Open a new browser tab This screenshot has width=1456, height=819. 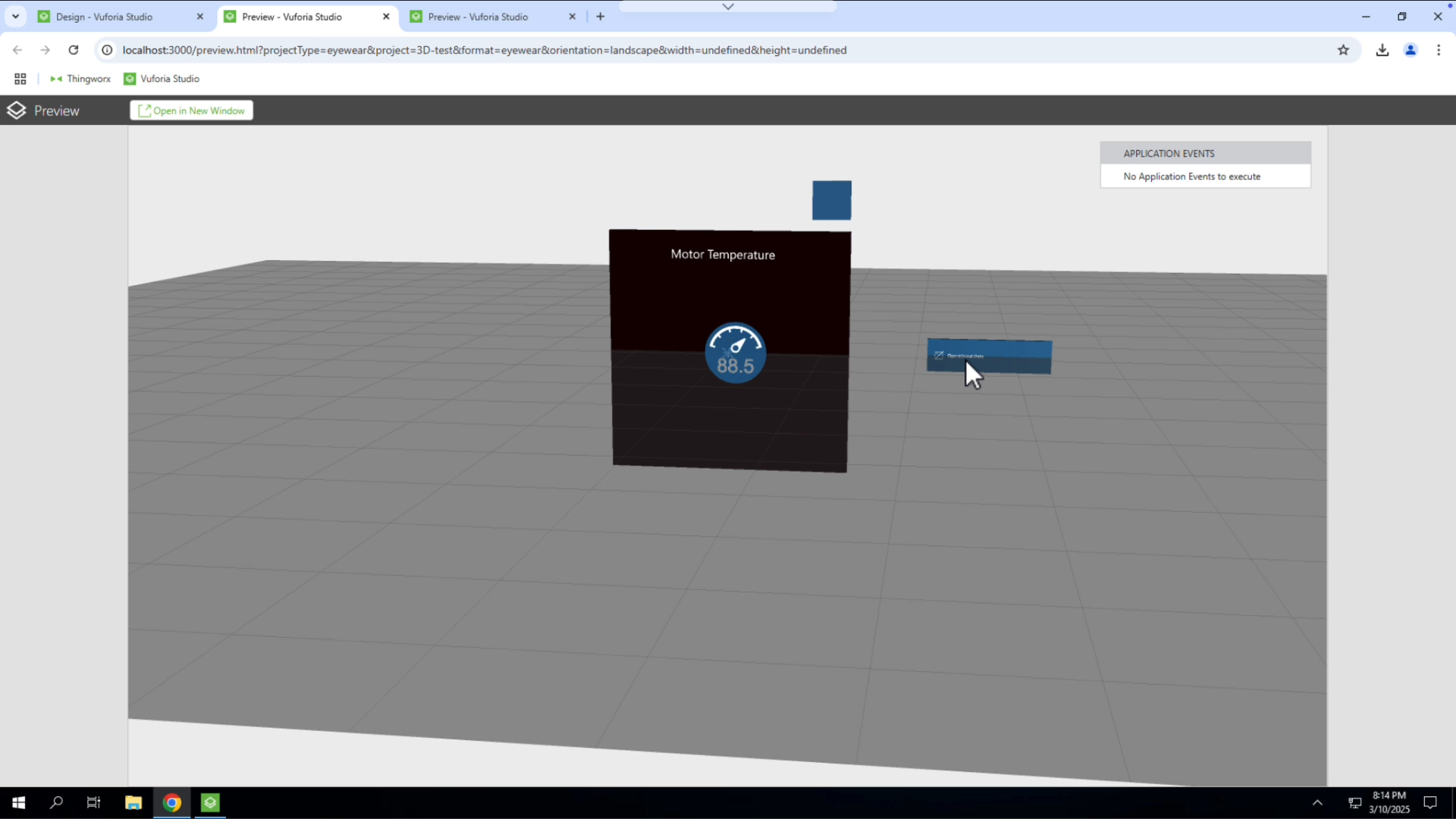pyautogui.click(x=601, y=17)
